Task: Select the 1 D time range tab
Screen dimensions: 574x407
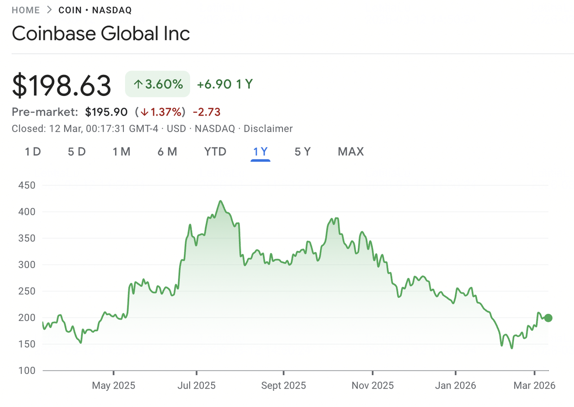Action: [x=33, y=152]
